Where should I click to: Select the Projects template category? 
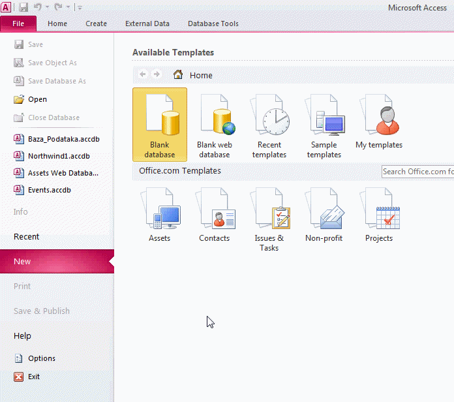[379, 215]
